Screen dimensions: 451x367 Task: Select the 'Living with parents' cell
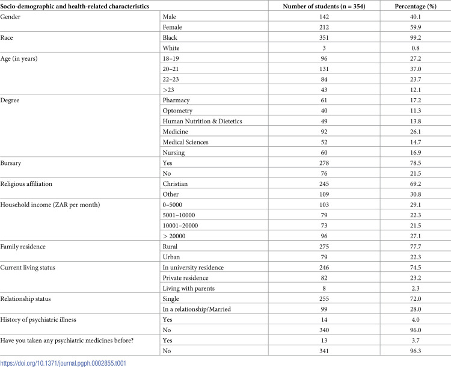click(188, 288)
